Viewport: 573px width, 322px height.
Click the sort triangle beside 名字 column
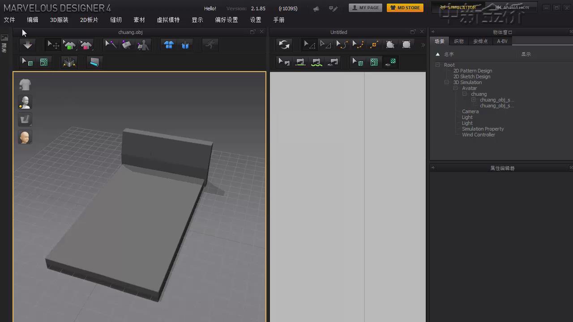438,54
